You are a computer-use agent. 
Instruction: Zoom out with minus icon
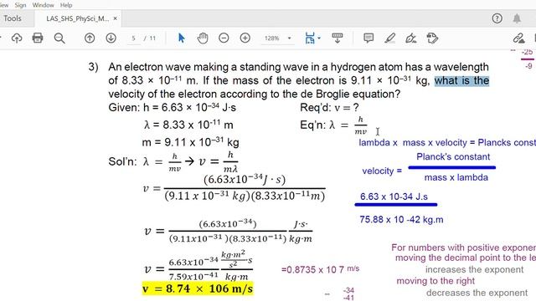coord(224,38)
